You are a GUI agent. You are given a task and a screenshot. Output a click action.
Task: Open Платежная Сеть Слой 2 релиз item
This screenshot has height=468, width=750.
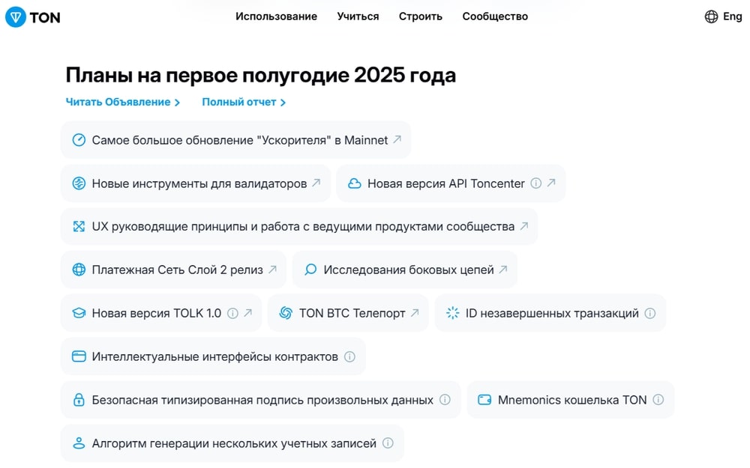point(174,270)
